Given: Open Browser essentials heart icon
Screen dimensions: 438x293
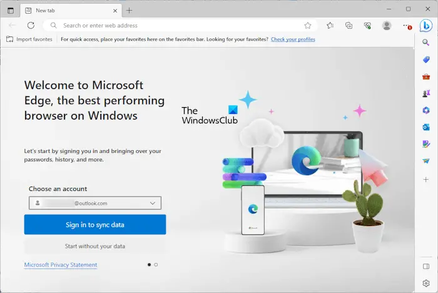Looking at the screenshot, I should 368,26.
